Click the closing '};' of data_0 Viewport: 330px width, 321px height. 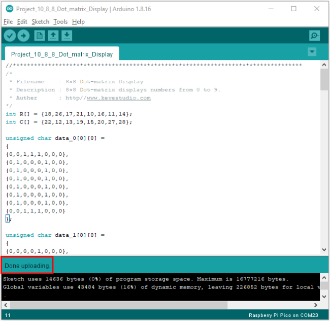pos(9,219)
